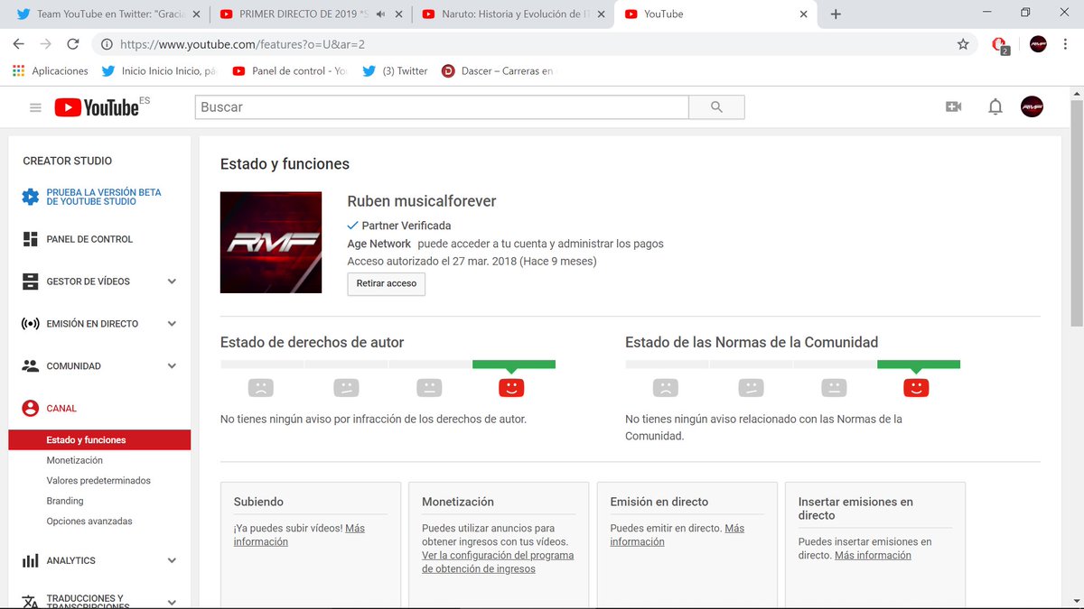Viewport: 1084px width, 609px height.
Task: Click the site information icon in address bar
Action: pyautogui.click(x=107, y=44)
